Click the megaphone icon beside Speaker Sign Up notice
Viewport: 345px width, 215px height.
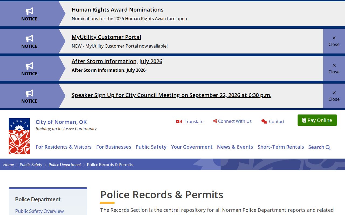click(29, 93)
